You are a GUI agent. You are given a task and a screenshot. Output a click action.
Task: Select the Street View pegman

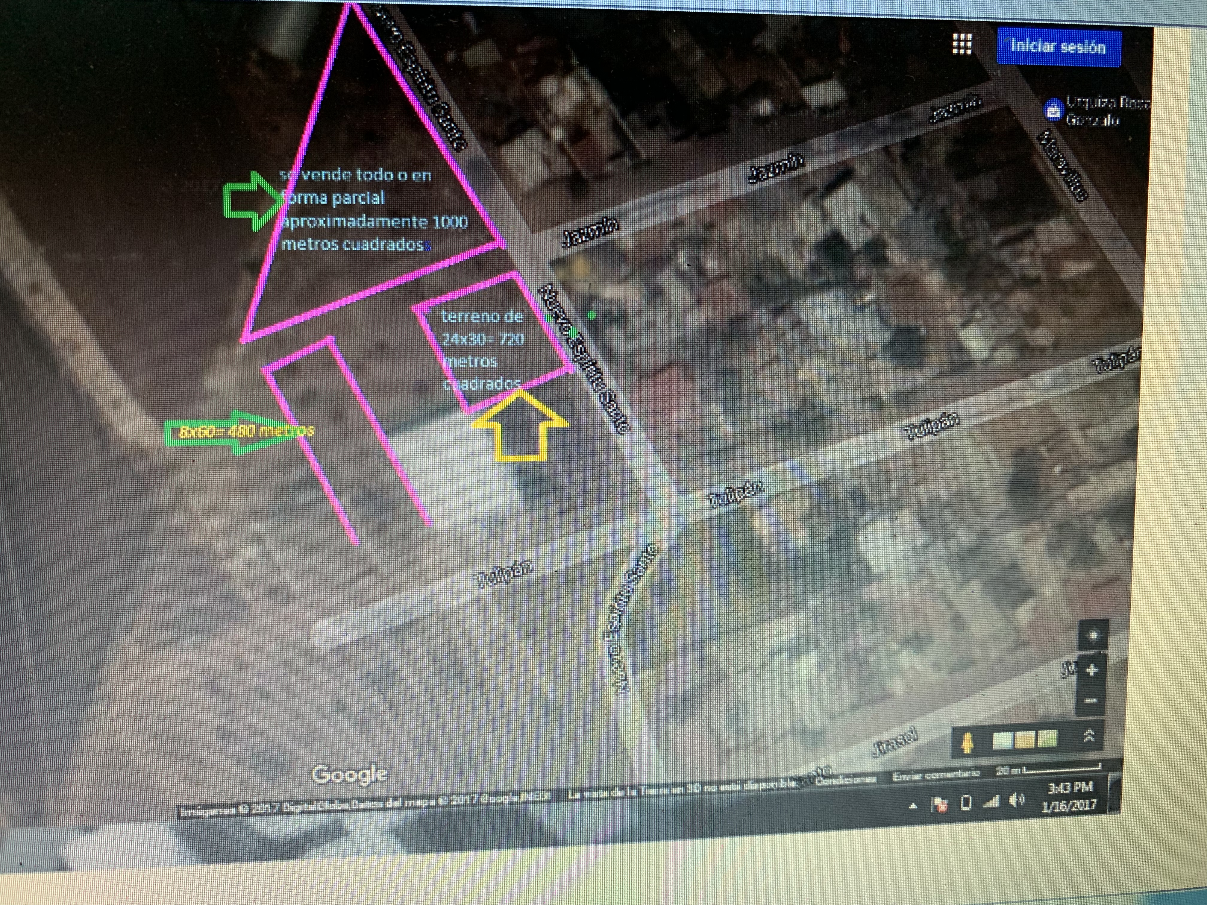(x=968, y=743)
